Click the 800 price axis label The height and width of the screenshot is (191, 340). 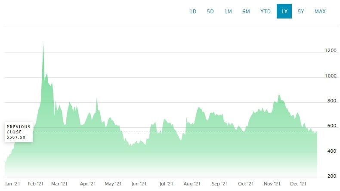pyautogui.click(x=331, y=101)
